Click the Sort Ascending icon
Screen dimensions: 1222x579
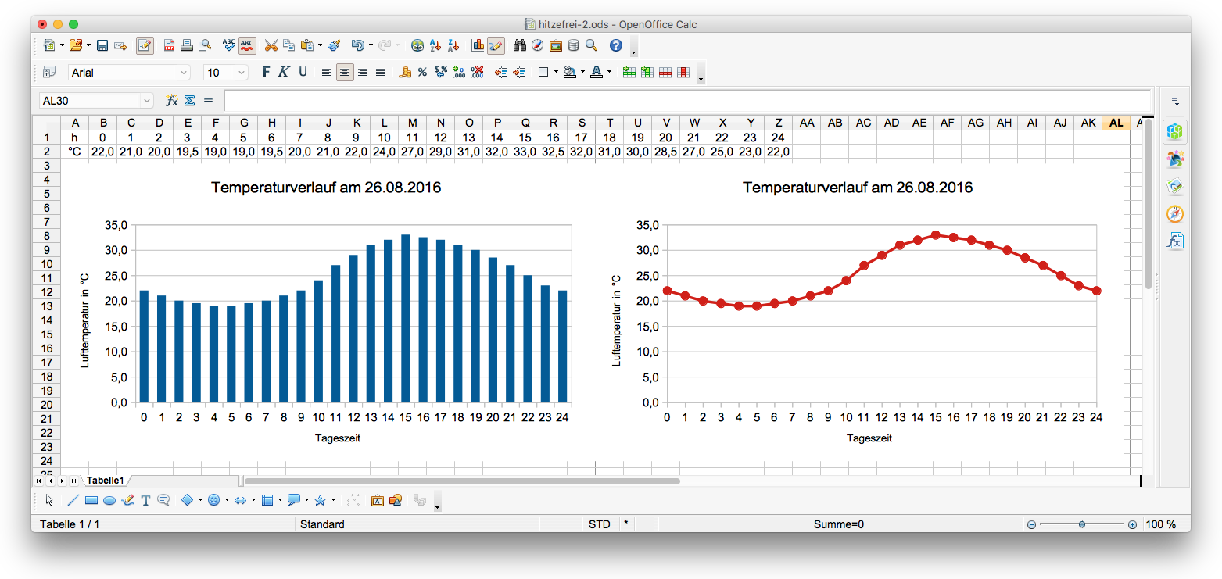(x=435, y=45)
